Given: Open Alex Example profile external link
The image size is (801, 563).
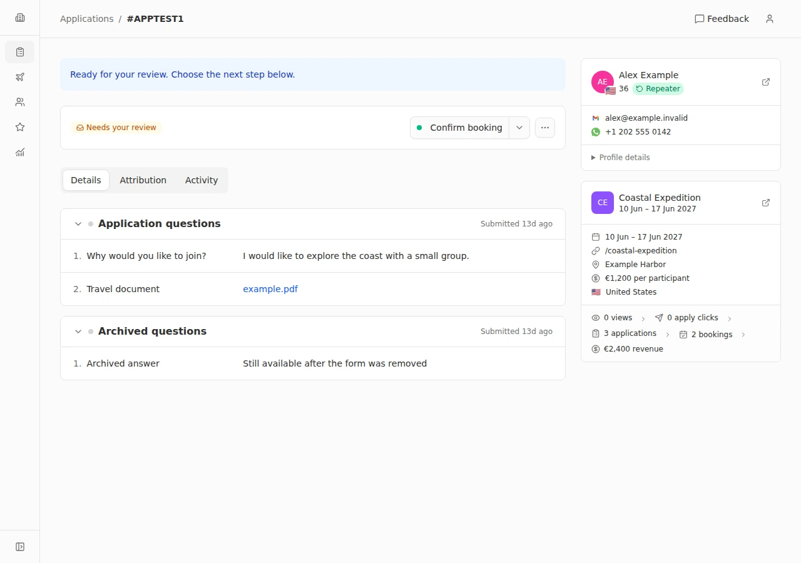Looking at the screenshot, I should pyautogui.click(x=766, y=82).
